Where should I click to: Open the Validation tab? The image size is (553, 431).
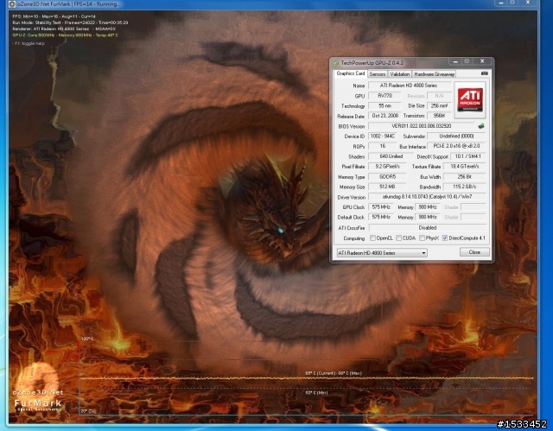tap(399, 74)
